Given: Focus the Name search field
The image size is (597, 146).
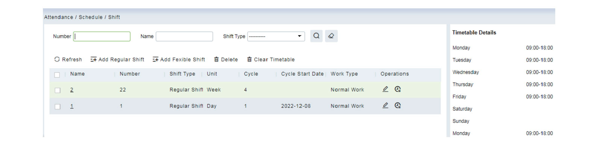Looking at the screenshot, I should (x=184, y=36).
